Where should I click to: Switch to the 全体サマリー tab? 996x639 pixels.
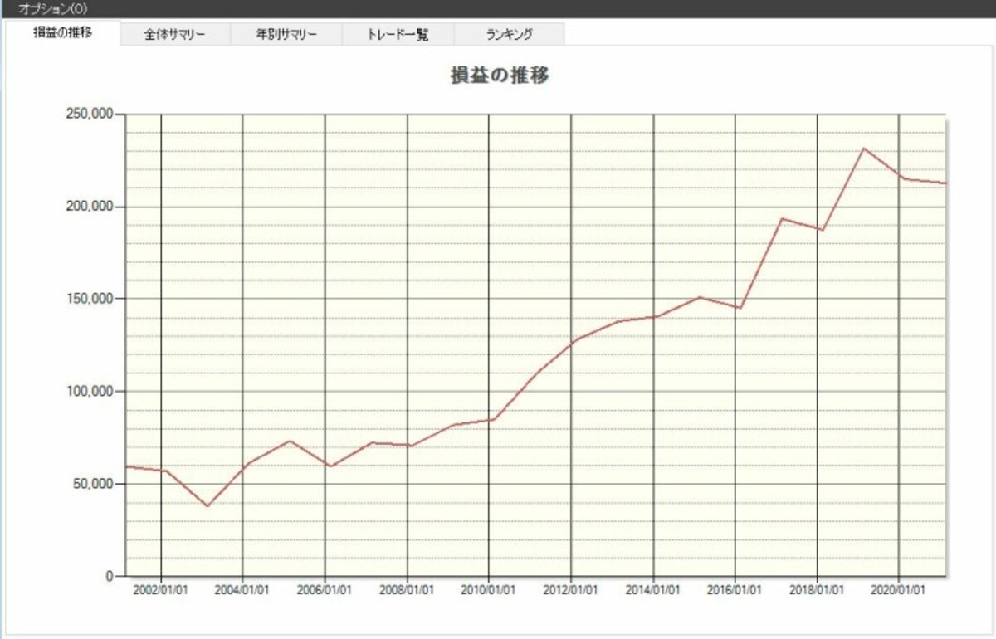coord(175,35)
